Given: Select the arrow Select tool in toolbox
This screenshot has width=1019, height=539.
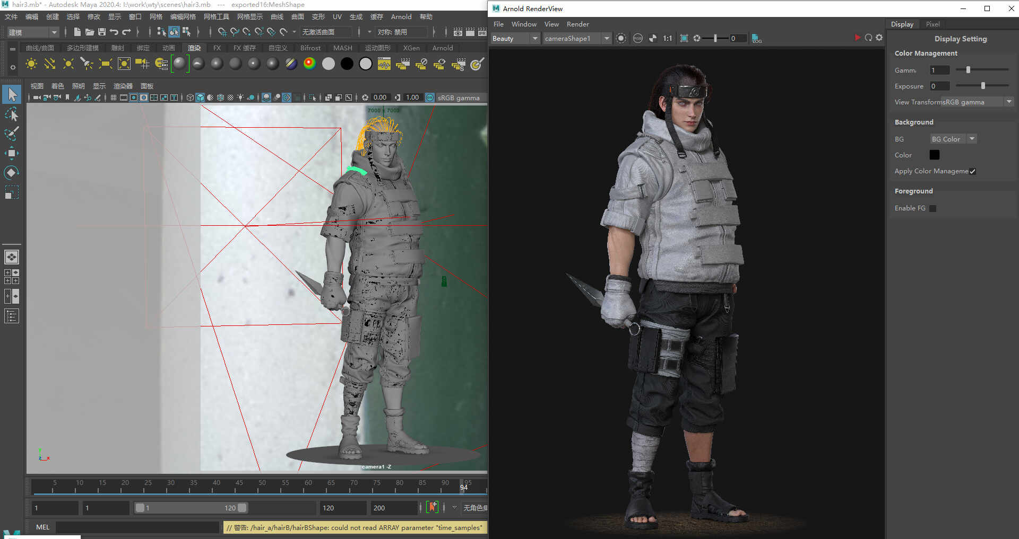Looking at the screenshot, I should coord(12,95).
